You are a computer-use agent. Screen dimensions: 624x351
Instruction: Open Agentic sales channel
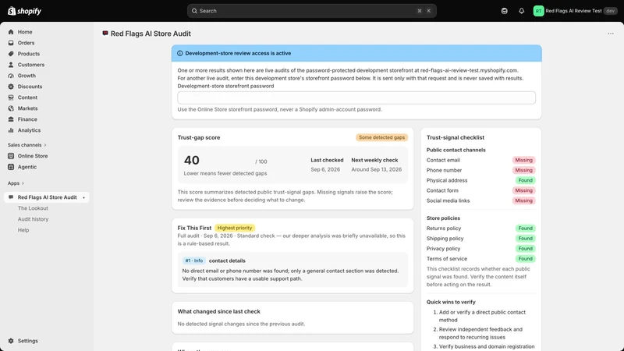coord(27,167)
